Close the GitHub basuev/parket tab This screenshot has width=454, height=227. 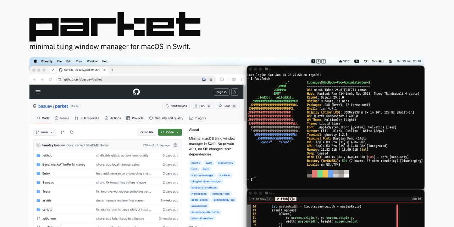tap(105, 70)
